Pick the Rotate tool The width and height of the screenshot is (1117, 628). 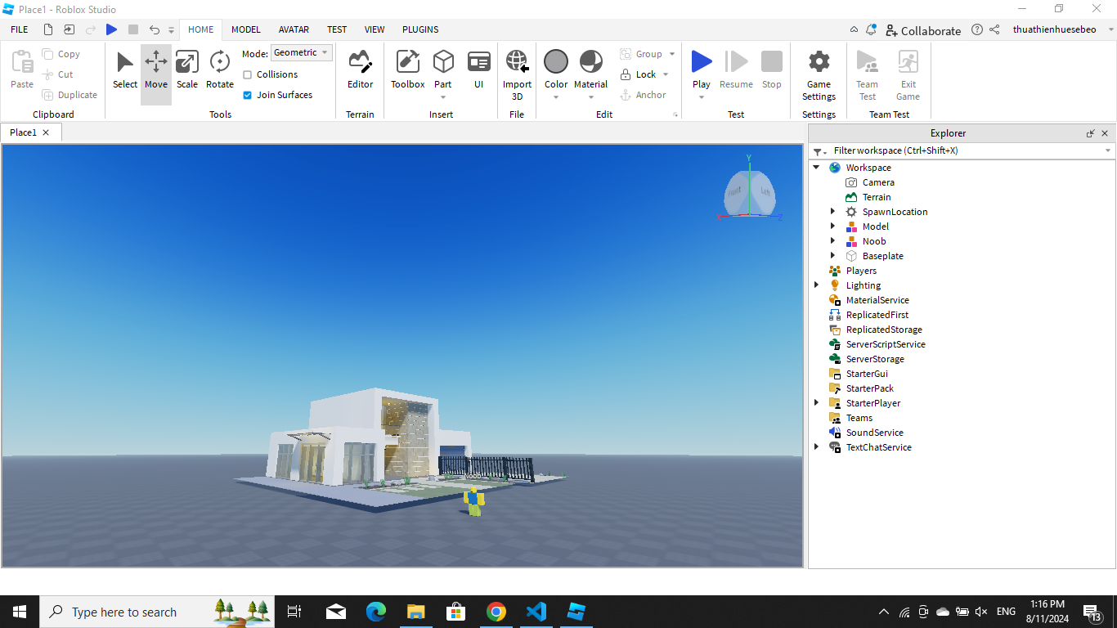220,70
